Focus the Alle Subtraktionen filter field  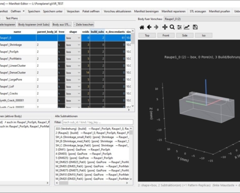[98, 122]
